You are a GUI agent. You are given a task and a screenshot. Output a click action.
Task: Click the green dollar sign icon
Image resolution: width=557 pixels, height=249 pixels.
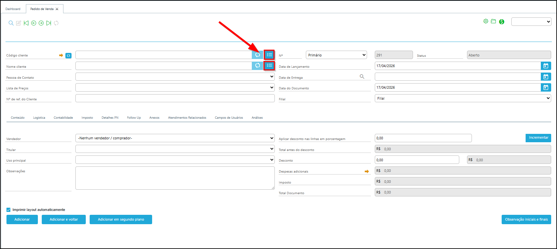502,22
